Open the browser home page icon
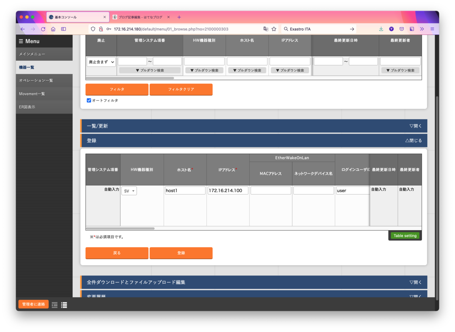 pos(53,29)
